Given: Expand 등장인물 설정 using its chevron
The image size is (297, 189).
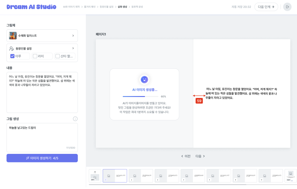Looking at the screenshot, I should pyautogui.click(x=73, y=48).
